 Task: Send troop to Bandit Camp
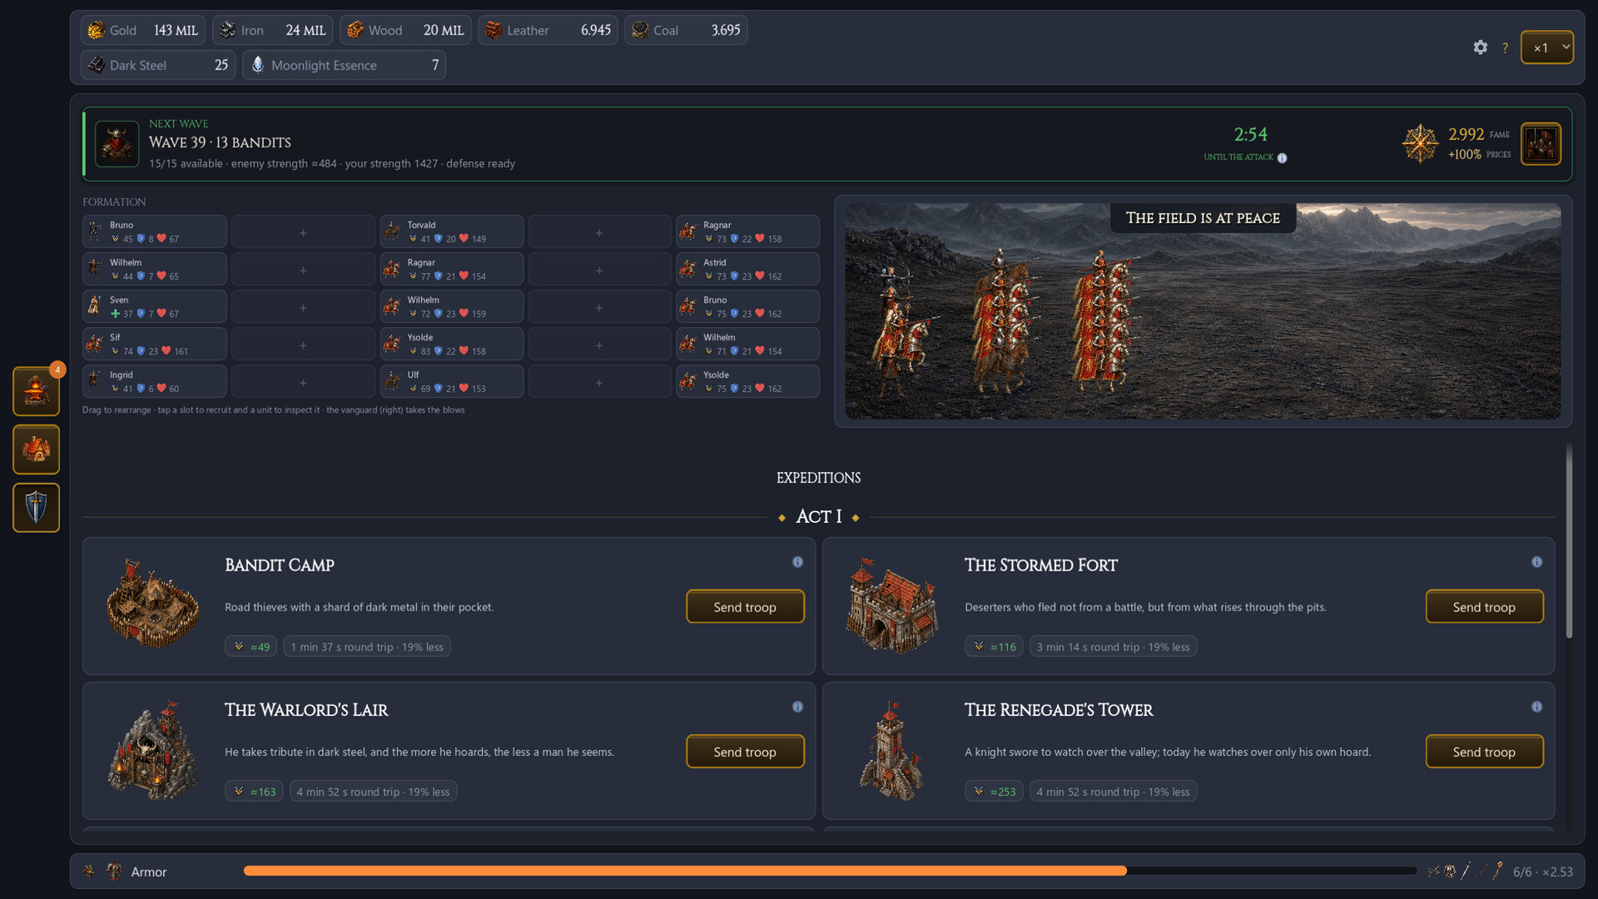click(x=745, y=607)
